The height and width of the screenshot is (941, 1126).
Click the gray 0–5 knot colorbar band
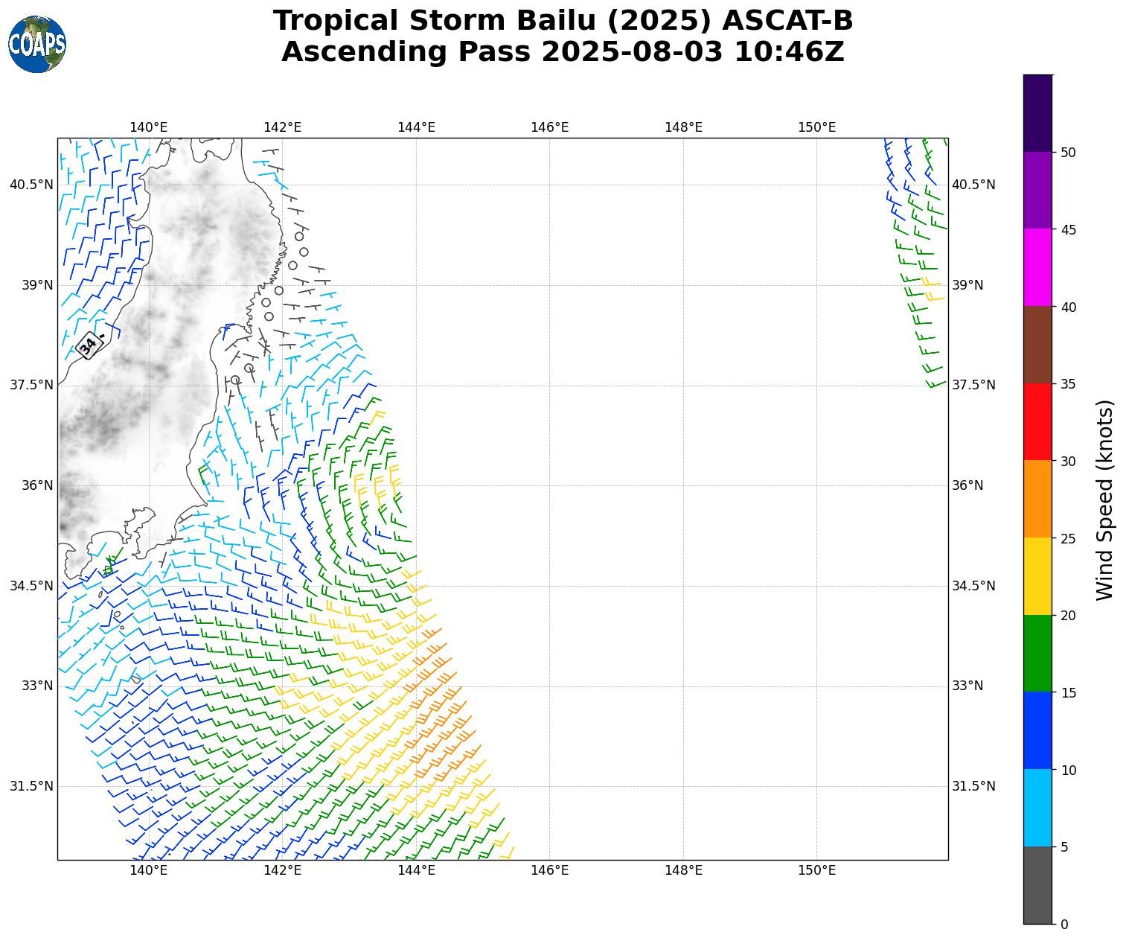tap(1037, 885)
